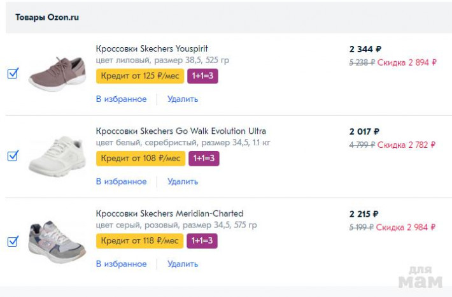
Task: Click the 1+1=3 promo badge for Youspirit
Action: coord(203,76)
